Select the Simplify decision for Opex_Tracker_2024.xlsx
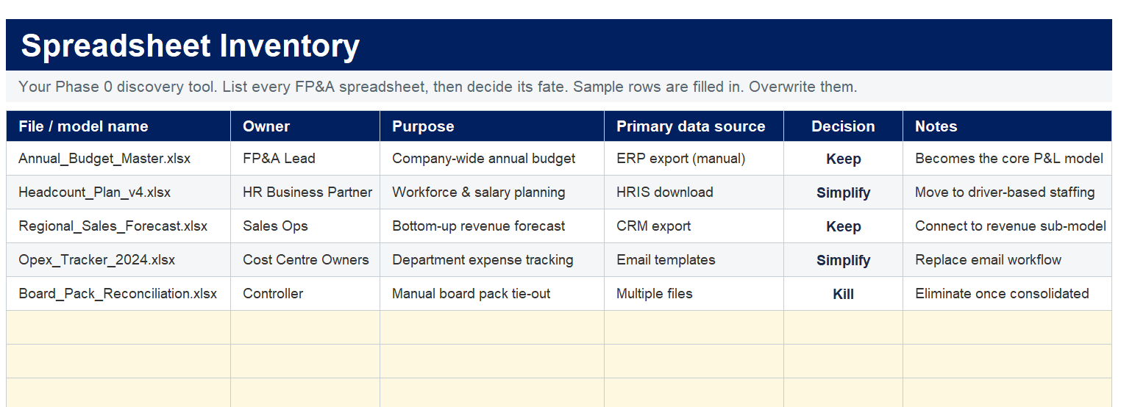This screenshot has width=1121, height=407. [x=843, y=260]
